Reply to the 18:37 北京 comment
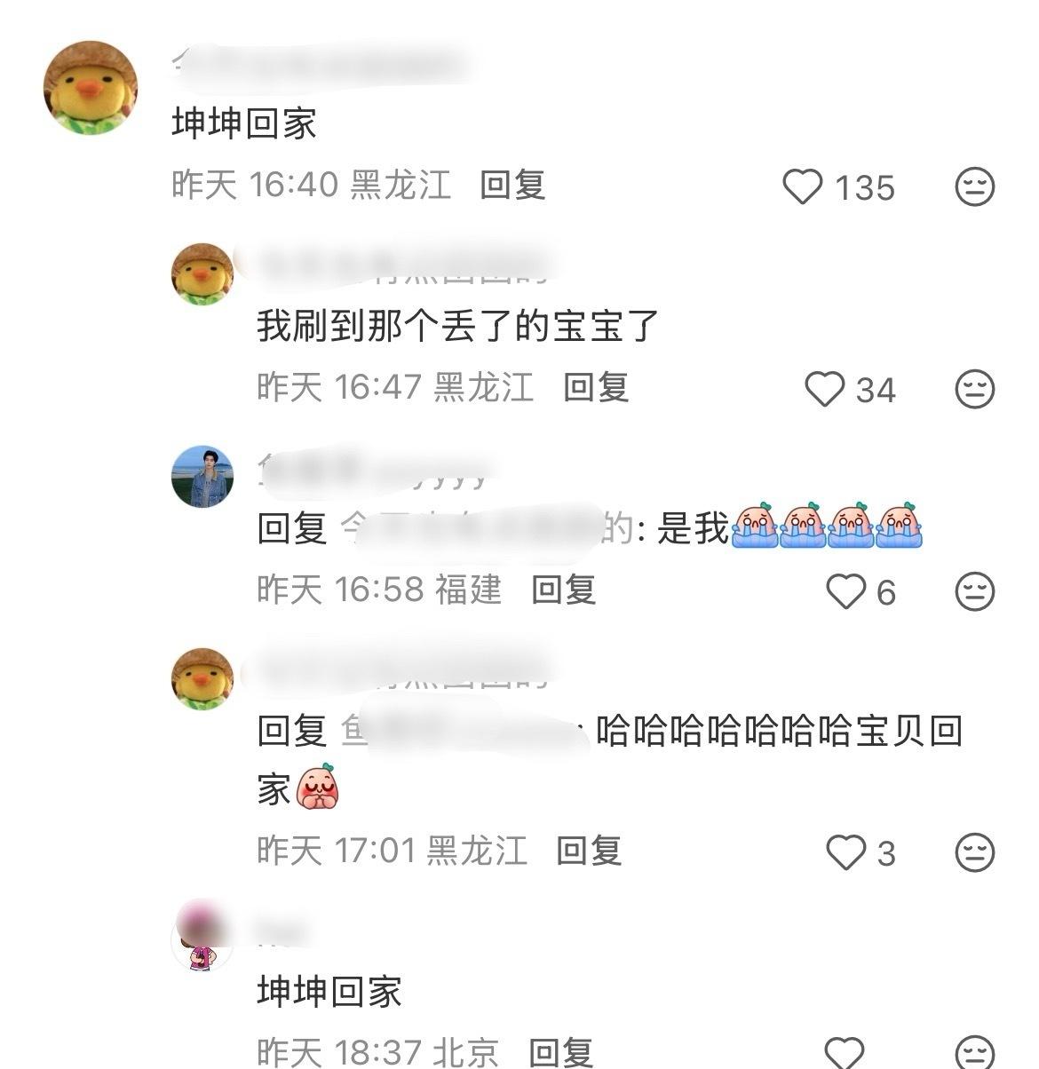The width and height of the screenshot is (1039, 1069). [x=561, y=1052]
